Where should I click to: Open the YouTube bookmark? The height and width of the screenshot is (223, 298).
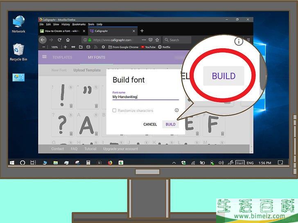148,47
